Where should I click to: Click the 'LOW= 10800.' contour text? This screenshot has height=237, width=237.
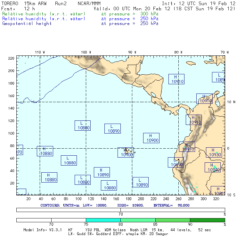[95, 205]
